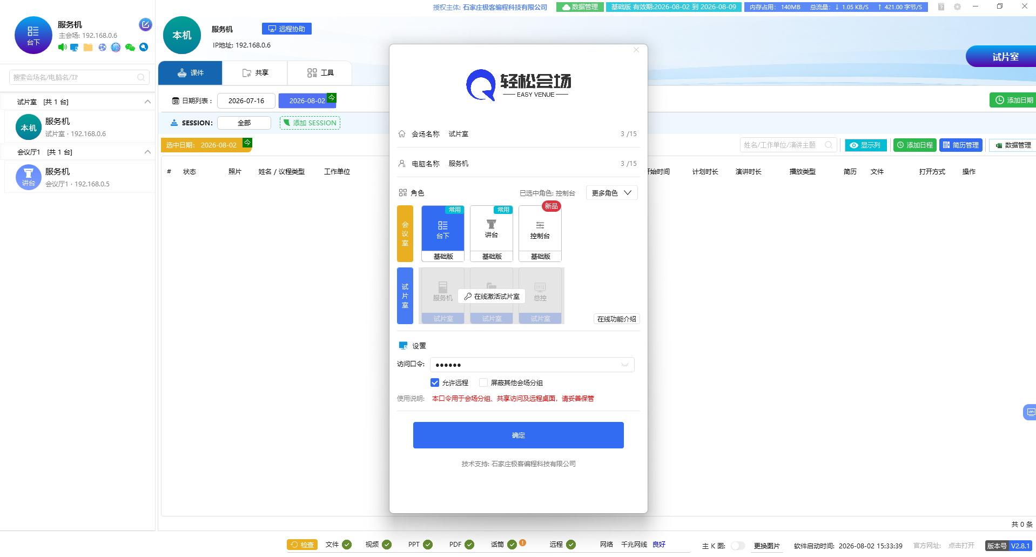Switch to the 共享 tab

click(x=255, y=73)
